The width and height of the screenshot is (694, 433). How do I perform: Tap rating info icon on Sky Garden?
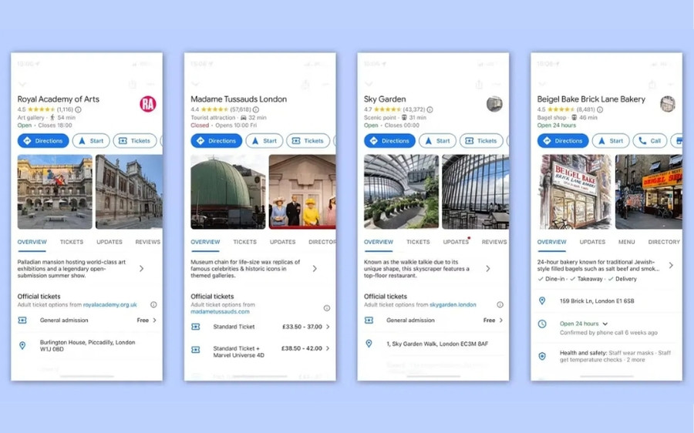(x=430, y=109)
